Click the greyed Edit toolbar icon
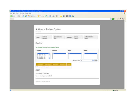 (x=57, y=16)
